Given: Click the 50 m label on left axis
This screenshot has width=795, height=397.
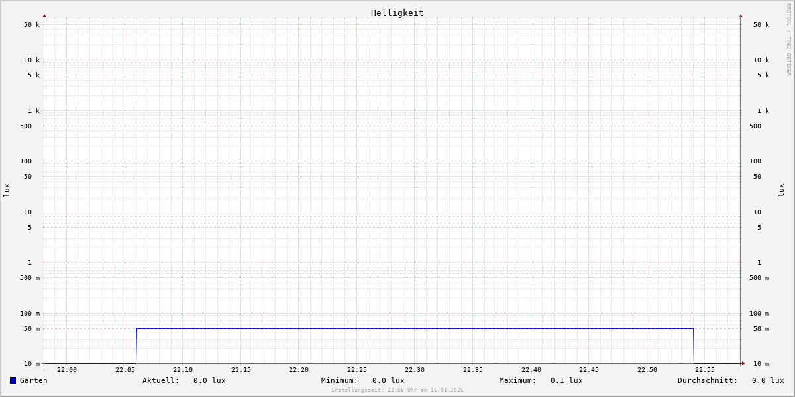Looking at the screenshot, I should (x=32, y=329).
